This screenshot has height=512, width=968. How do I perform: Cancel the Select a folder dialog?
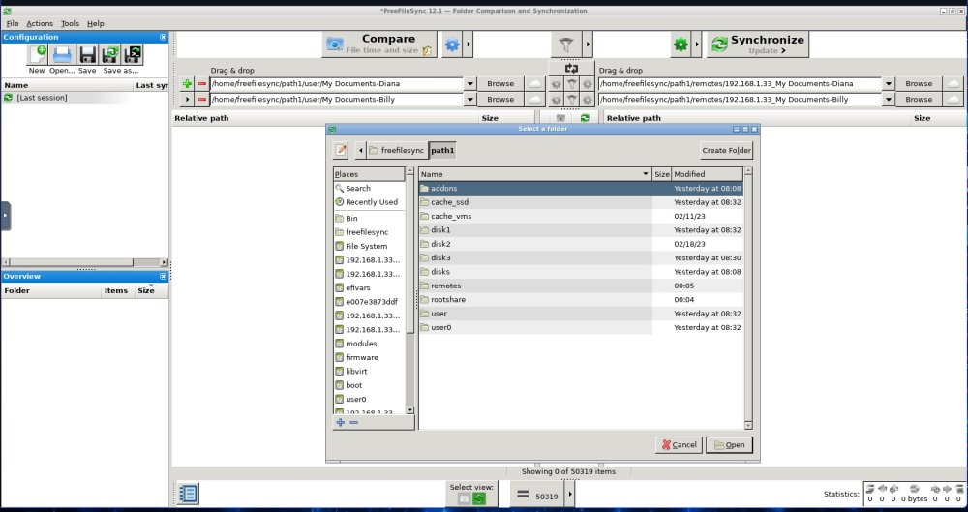click(x=679, y=444)
